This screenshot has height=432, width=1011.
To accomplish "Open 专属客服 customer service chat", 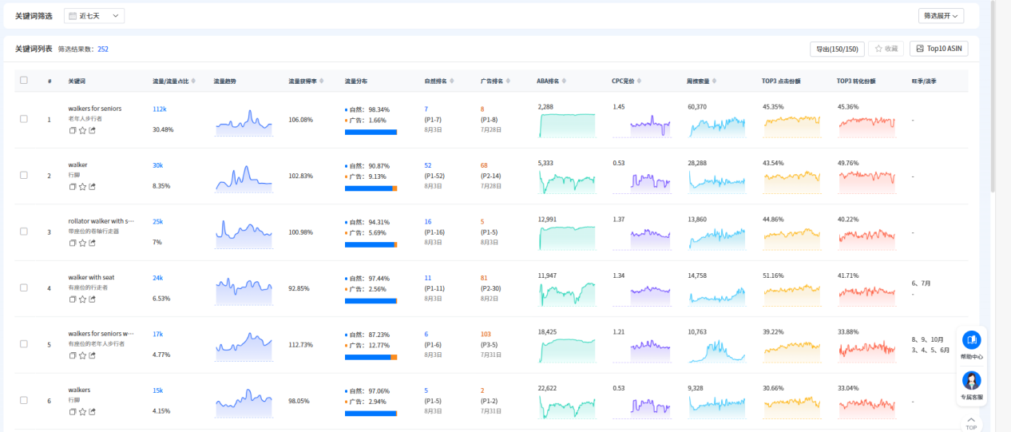I will tap(971, 381).
